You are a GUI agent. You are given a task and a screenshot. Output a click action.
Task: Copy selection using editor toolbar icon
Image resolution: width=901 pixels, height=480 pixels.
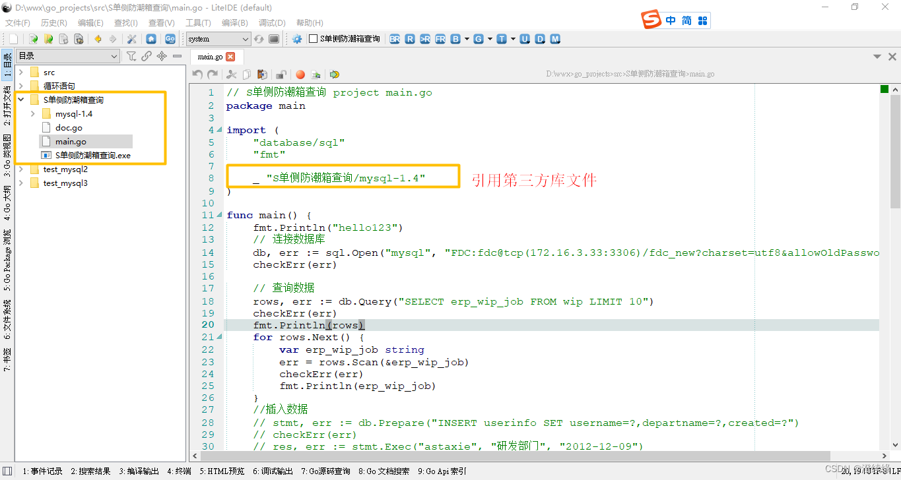[x=247, y=75]
